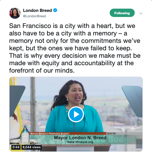
Task: Click the 5/31/19 date label
Action: tap(111, 133)
